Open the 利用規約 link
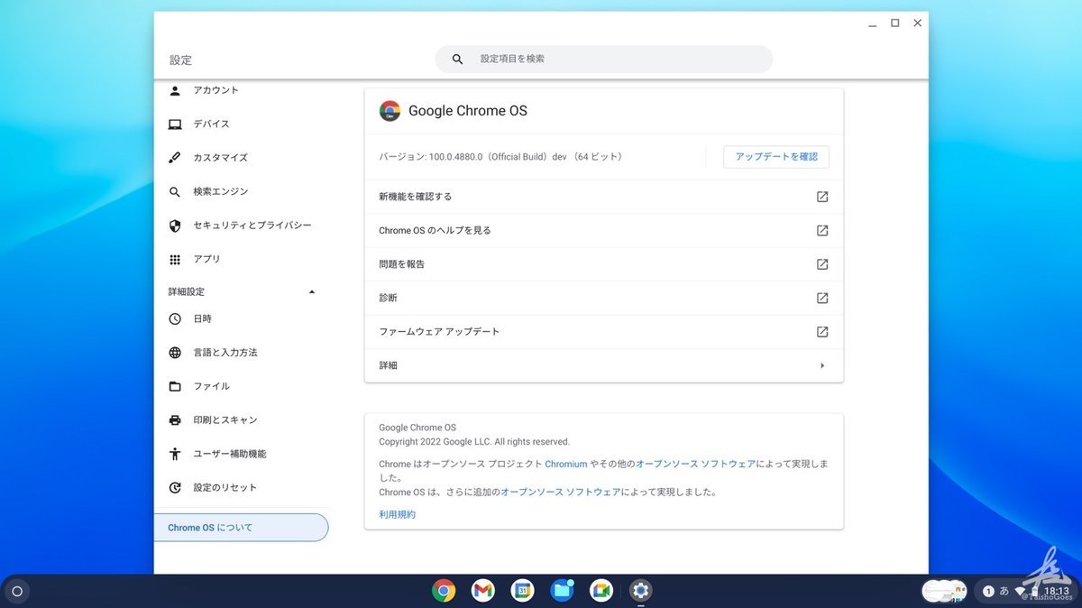 (x=397, y=513)
